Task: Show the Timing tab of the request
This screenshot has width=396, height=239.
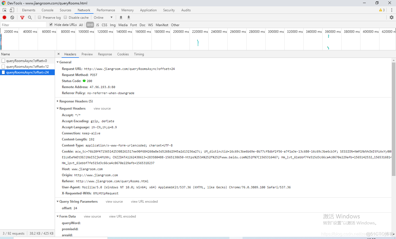Action: 139,54
